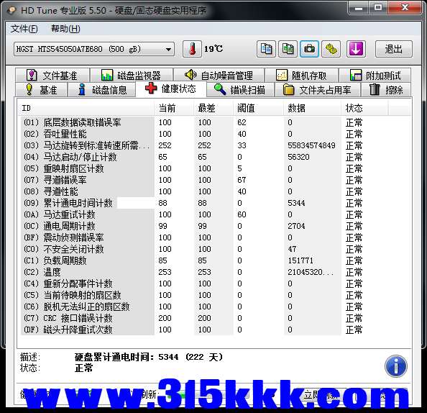Switch to the 擦除 tab

(x=386, y=90)
